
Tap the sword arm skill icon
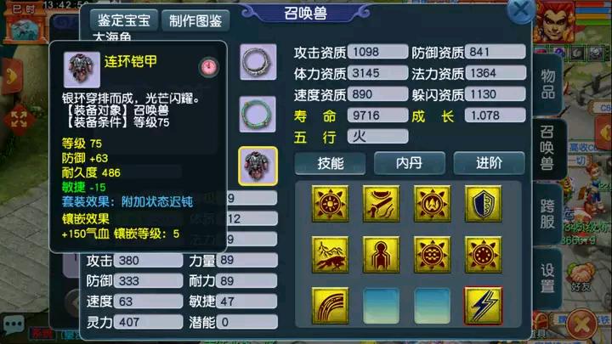point(381,204)
